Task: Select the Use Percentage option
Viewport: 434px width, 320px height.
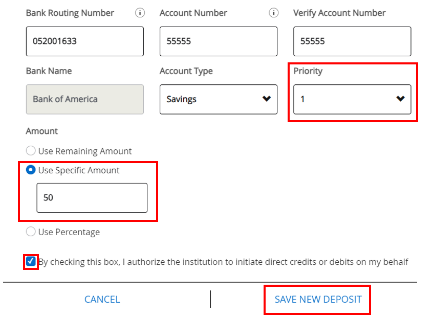Action: 30,232
